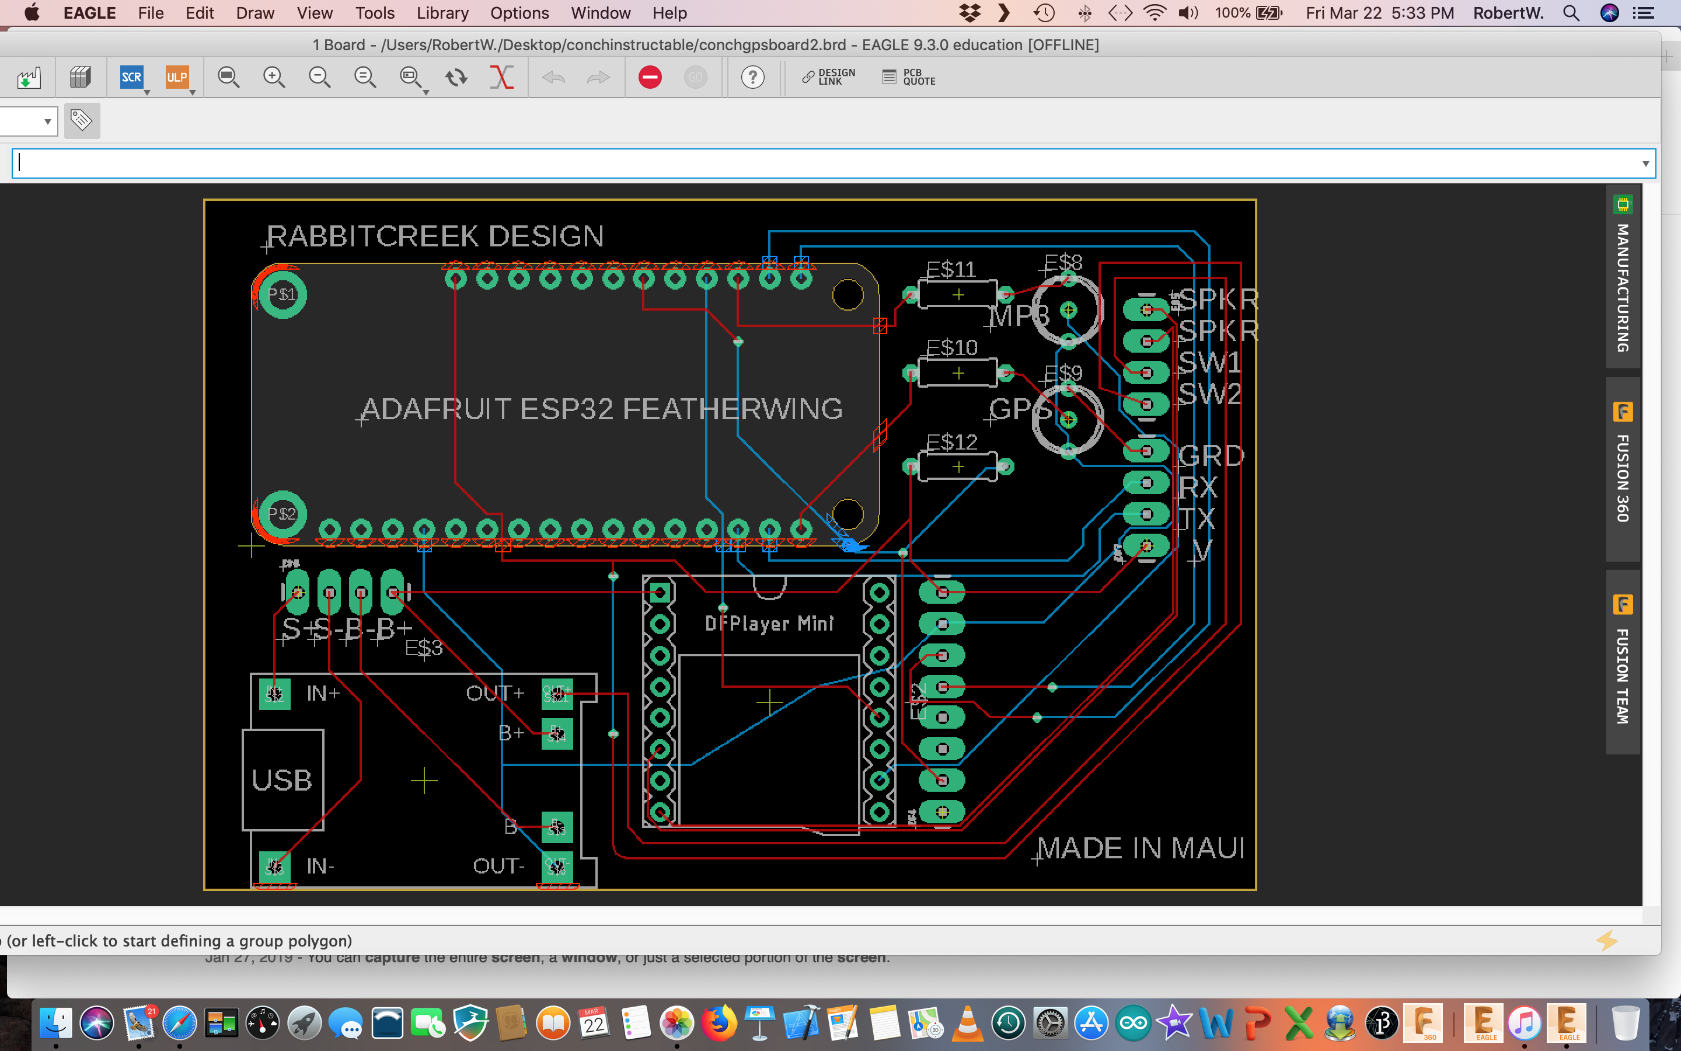Open the Fusion Team side panel tab

coord(1623,662)
